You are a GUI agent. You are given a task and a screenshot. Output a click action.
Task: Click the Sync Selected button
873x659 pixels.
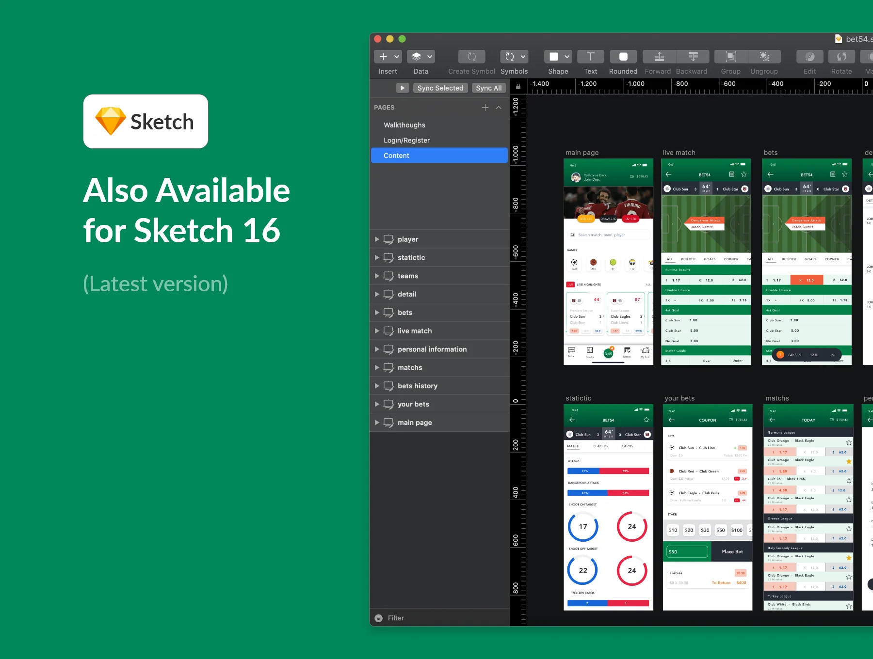(x=440, y=88)
